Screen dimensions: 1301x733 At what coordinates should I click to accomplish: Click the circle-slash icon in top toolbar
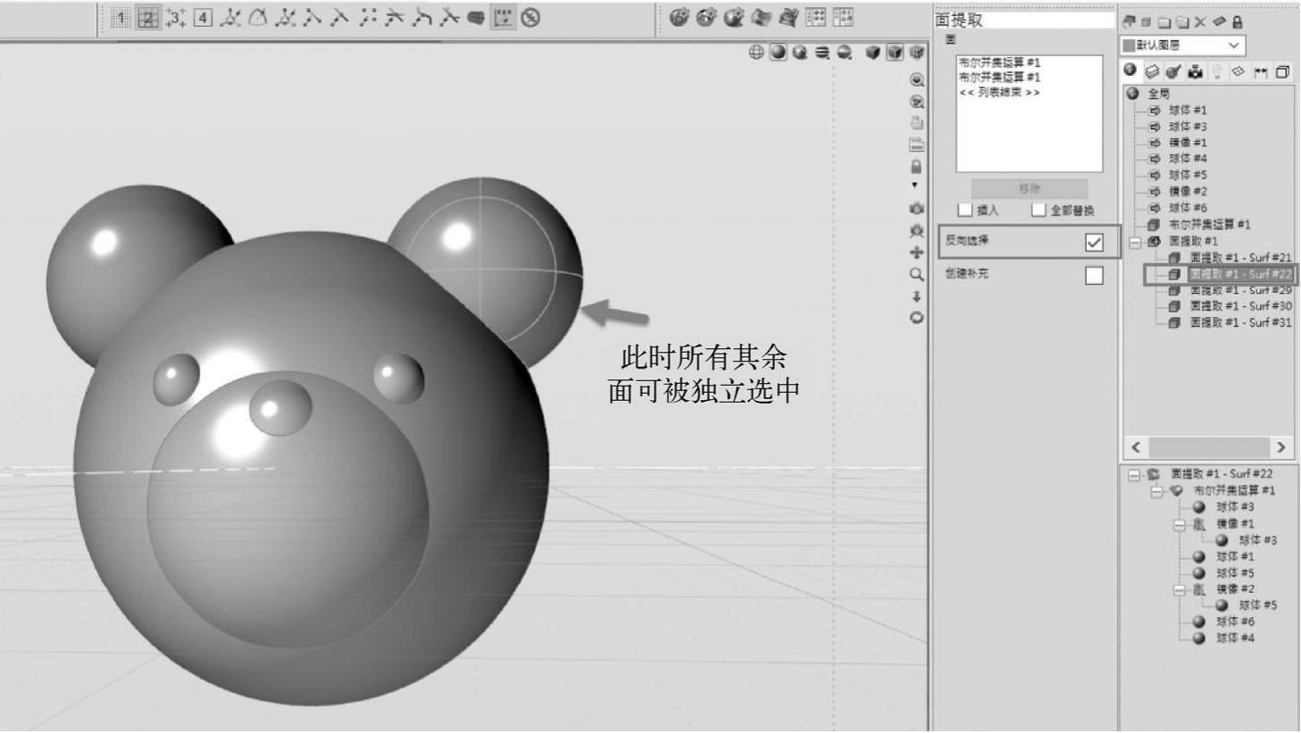point(530,18)
